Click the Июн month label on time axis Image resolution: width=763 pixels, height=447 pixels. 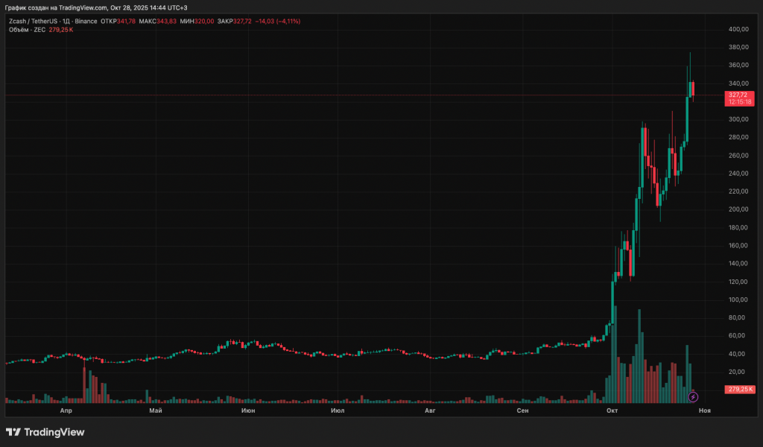pos(248,410)
